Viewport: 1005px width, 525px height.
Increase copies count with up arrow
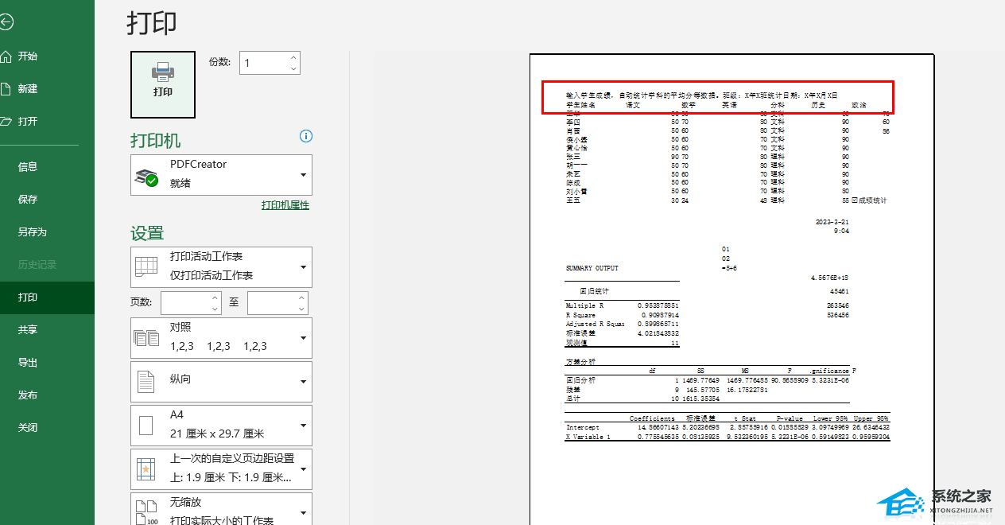pyautogui.click(x=293, y=57)
